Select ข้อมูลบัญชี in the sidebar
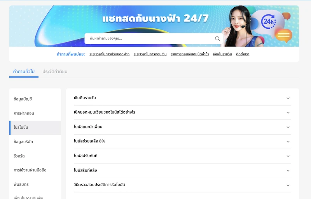Screen dimensions: 311x199 (x=35, y=99)
